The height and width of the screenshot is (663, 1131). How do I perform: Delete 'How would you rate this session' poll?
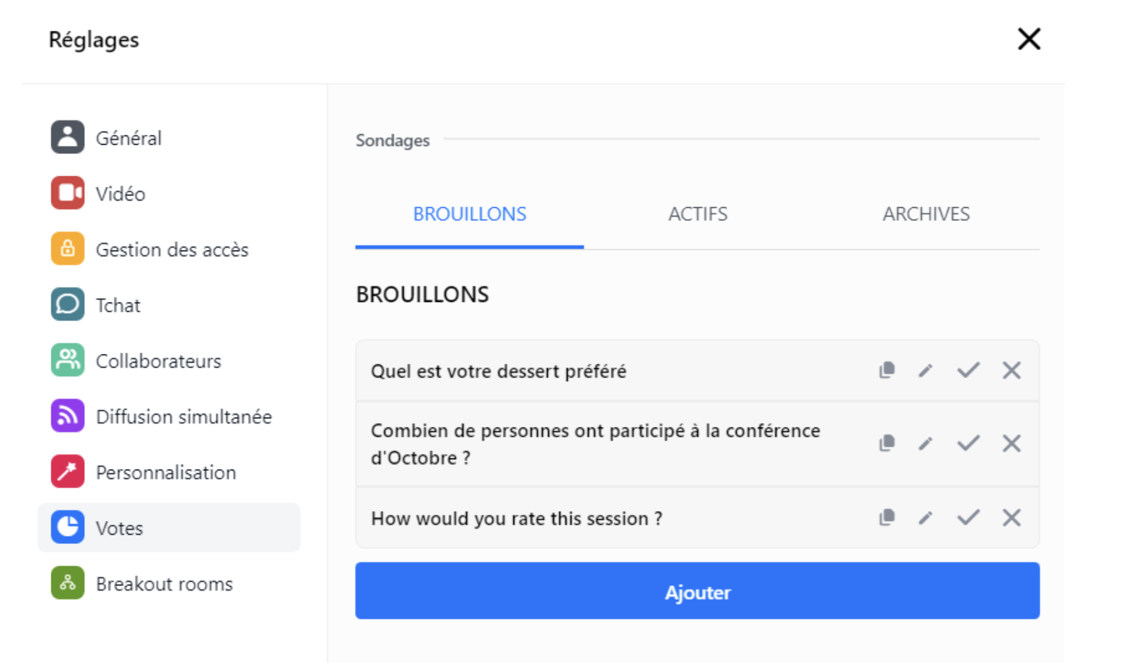pos(1011,518)
